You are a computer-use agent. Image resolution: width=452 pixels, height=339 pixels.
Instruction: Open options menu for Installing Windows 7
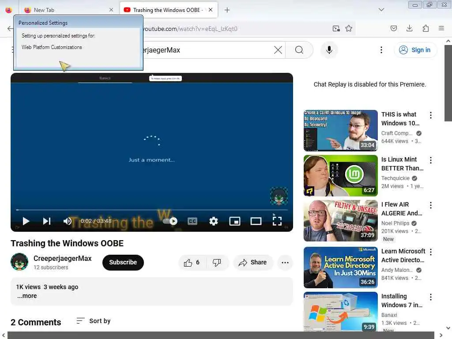(x=431, y=297)
